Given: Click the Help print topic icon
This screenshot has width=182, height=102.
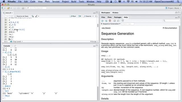Looking at the screenshot, I should pyautogui.click(x=115, y=21).
